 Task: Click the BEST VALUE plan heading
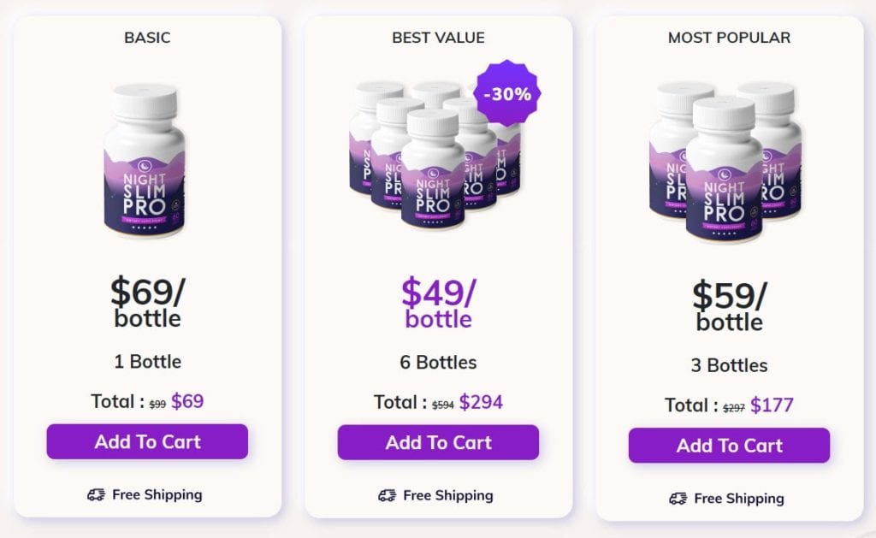point(439,38)
